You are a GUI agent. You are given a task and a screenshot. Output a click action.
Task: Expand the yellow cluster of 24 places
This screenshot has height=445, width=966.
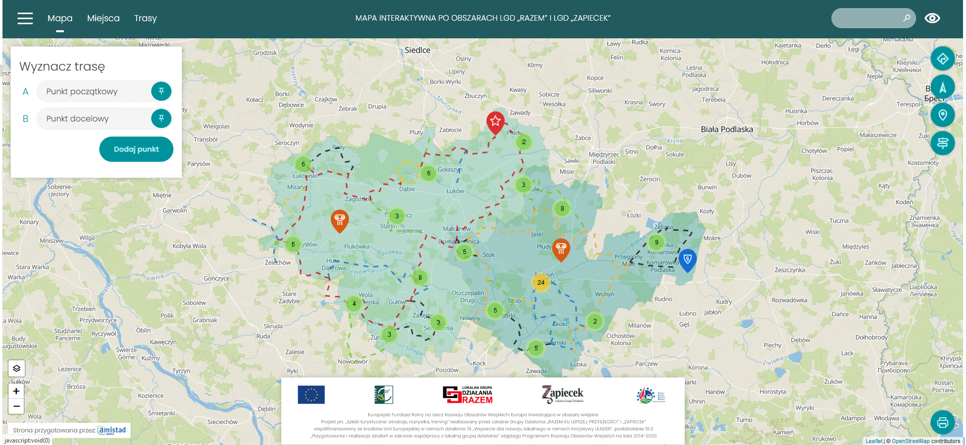tap(541, 283)
